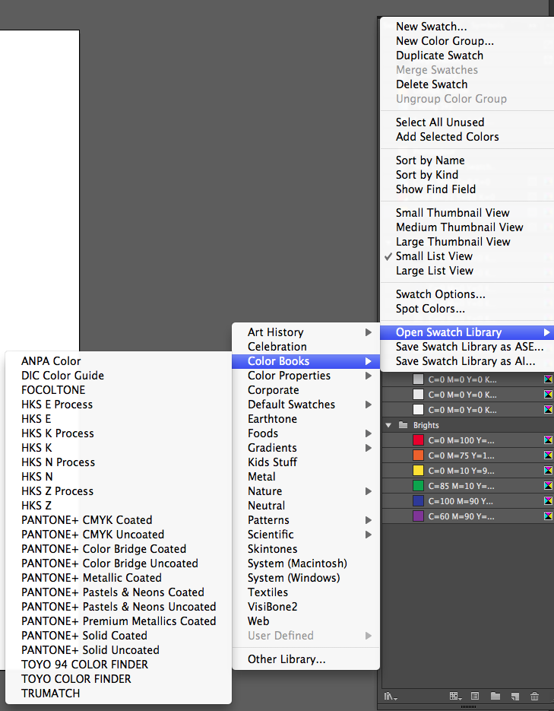The width and height of the screenshot is (554, 711).
Task: Click CMYK mode icon on C=60 M=90 row
Action: tap(548, 516)
